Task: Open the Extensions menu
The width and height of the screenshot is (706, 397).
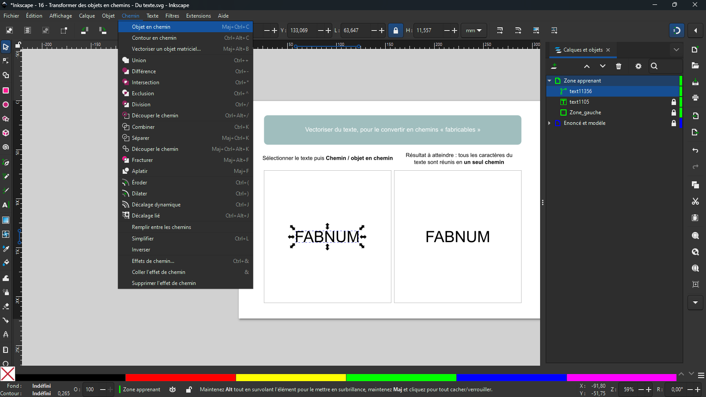Action: tap(198, 16)
